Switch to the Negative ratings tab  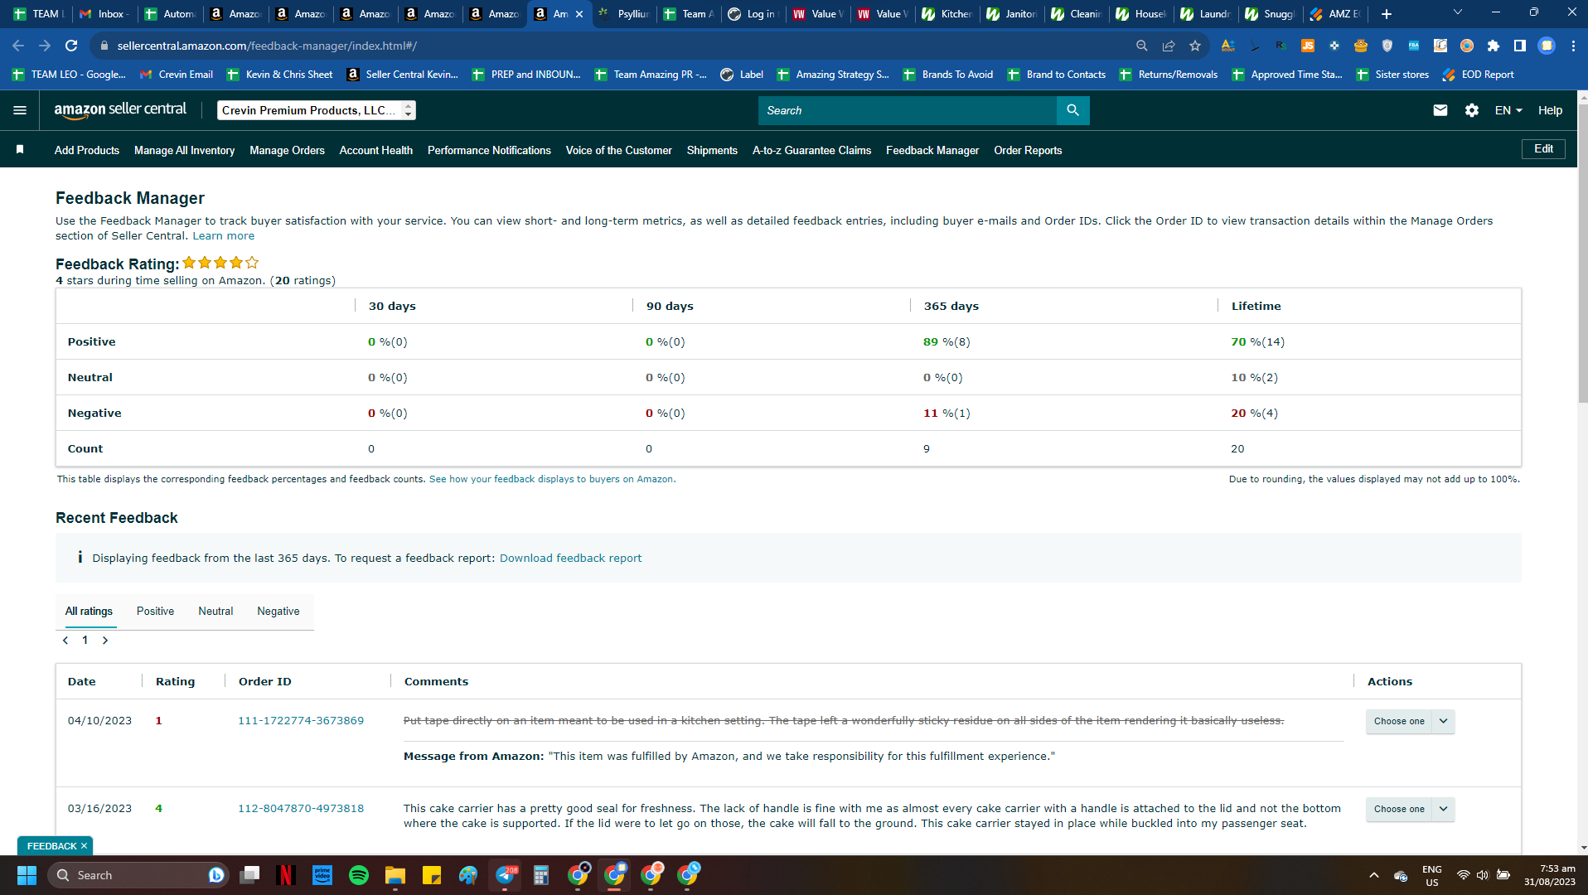click(278, 612)
